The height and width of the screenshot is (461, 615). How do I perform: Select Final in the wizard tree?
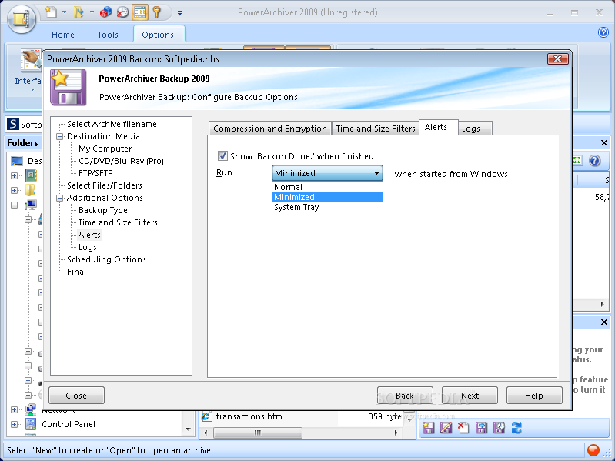click(x=76, y=272)
